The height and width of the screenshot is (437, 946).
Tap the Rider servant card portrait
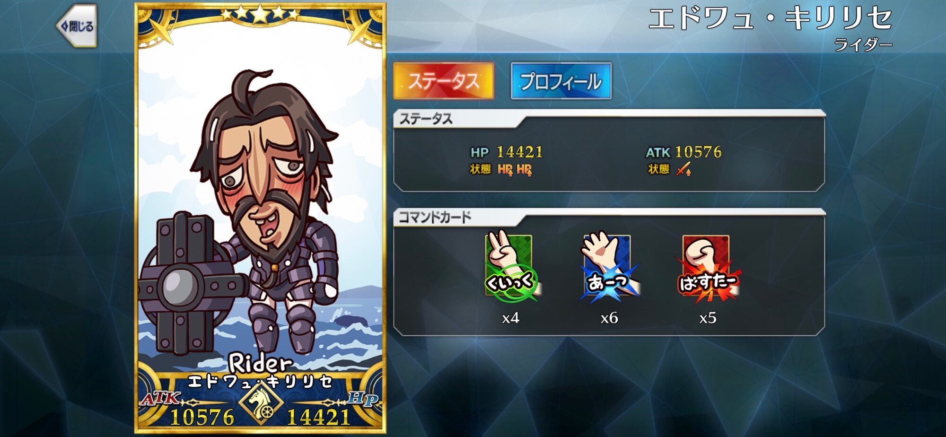[x=261, y=218]
